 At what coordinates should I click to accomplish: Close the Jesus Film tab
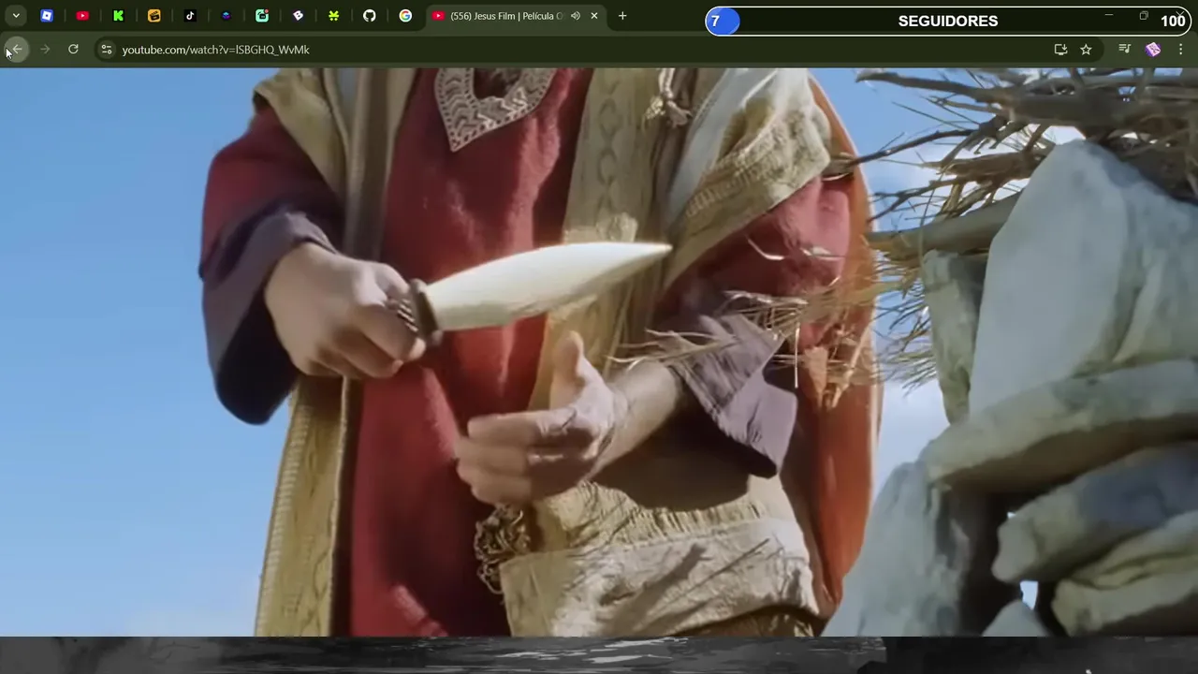click(x=594, y=16)
